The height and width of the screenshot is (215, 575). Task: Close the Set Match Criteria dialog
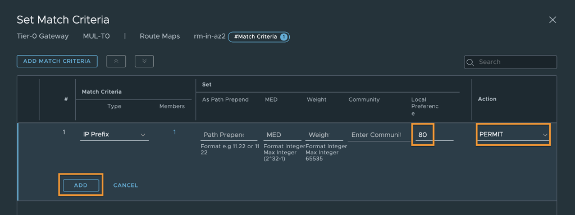click(553, 20)
